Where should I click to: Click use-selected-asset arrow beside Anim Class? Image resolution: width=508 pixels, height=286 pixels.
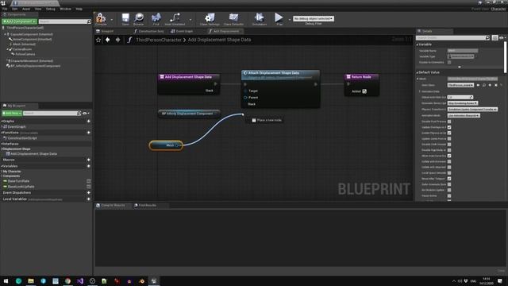pyautogui.click(x=478, y=85)
